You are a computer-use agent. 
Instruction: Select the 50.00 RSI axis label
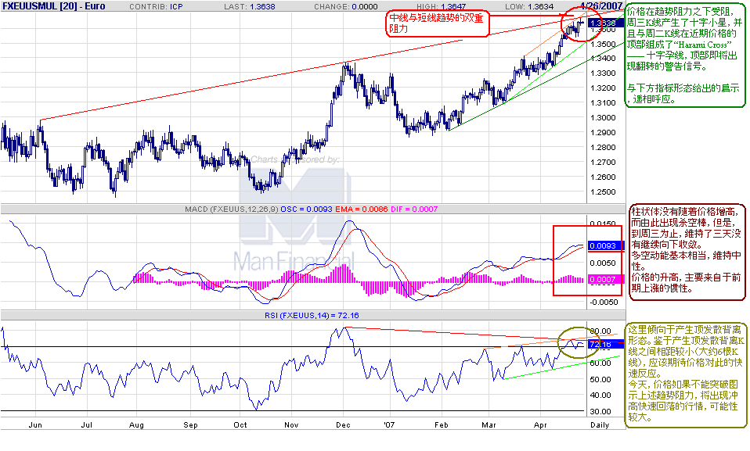point(600,379)
